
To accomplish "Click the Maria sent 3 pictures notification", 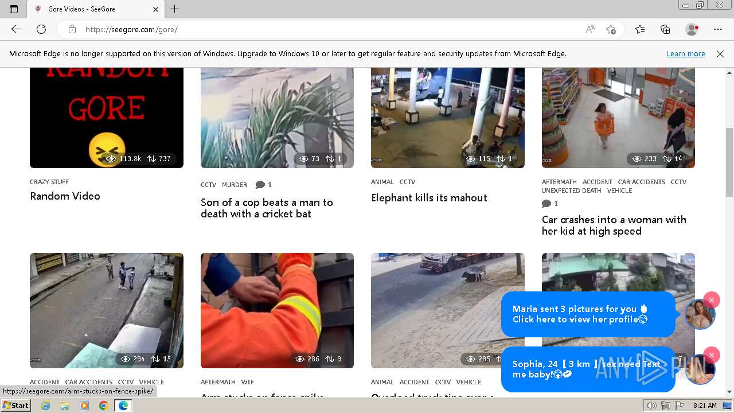I will coord(588,314).
